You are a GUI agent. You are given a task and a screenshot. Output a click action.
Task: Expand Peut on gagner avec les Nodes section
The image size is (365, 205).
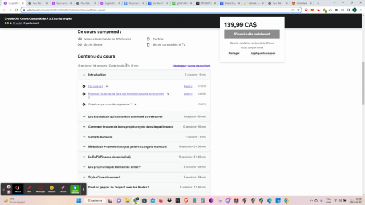point(144,187)
